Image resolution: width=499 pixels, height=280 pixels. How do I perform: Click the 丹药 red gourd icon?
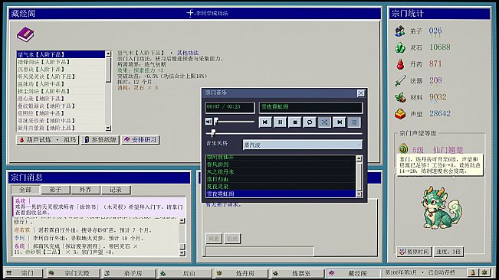400,64
